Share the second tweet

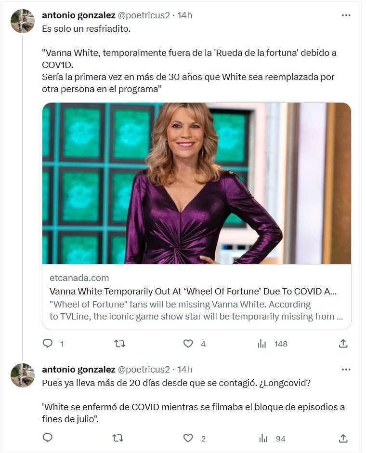[343, 438]
